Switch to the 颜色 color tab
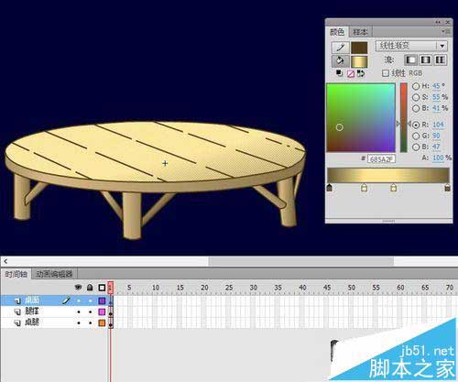 point(337,32)
